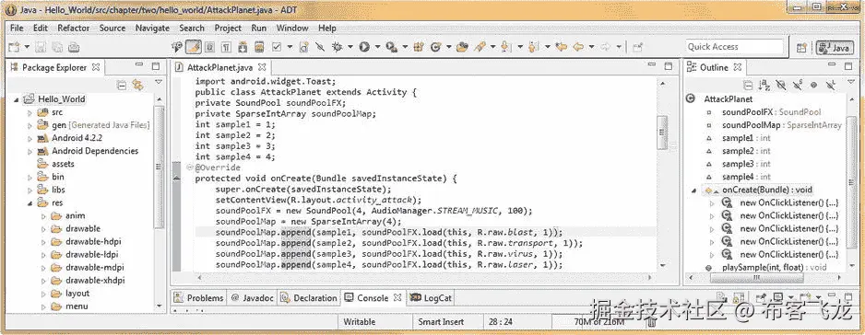Collapse the Hello_World project node
This screenshot has height=335, width=865.
click(17, 99)
